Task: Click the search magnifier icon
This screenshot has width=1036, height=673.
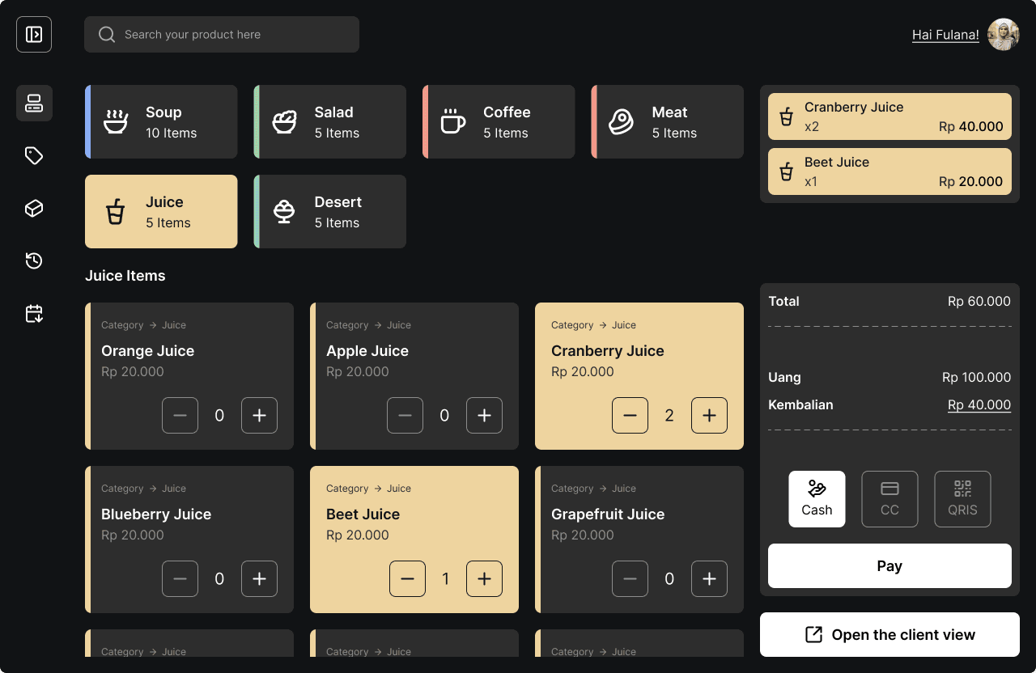Action: [x=107, y=35]
